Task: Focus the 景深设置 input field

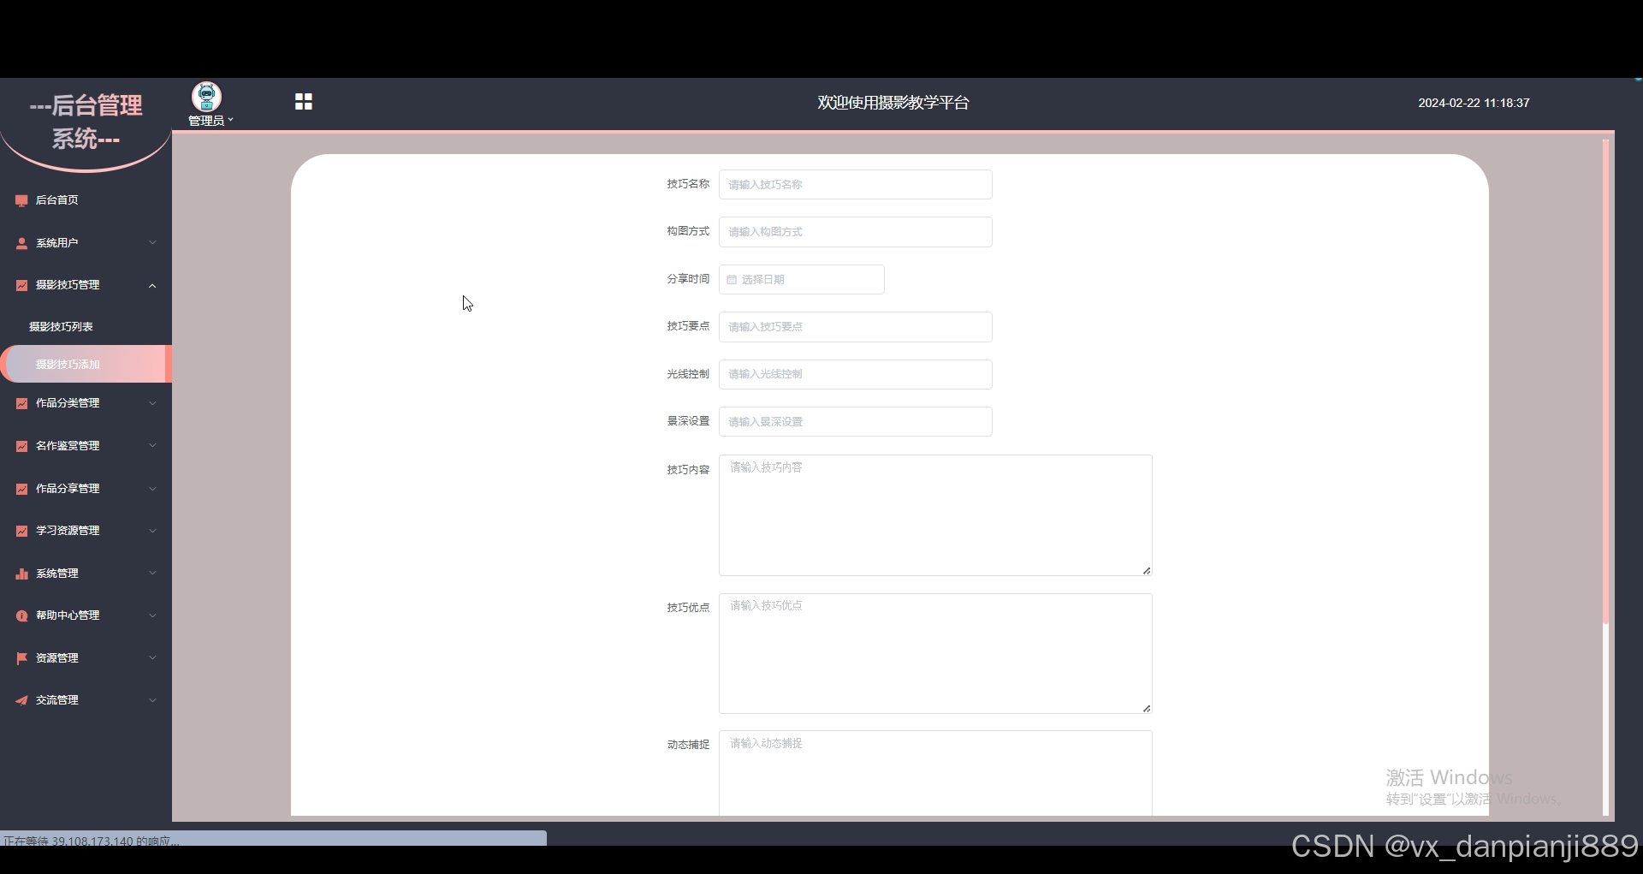Action: pos(856,422)
